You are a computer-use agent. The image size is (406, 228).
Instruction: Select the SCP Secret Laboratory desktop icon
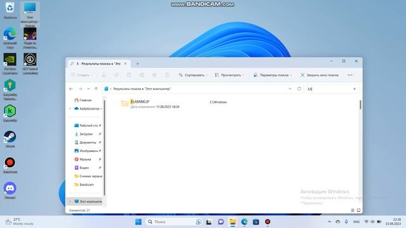[30, 64]
